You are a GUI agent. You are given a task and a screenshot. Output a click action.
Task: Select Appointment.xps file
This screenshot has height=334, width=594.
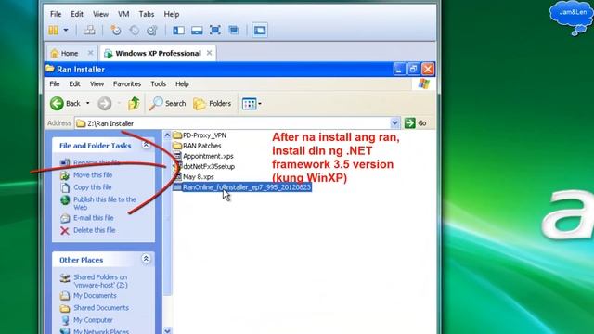203,156
